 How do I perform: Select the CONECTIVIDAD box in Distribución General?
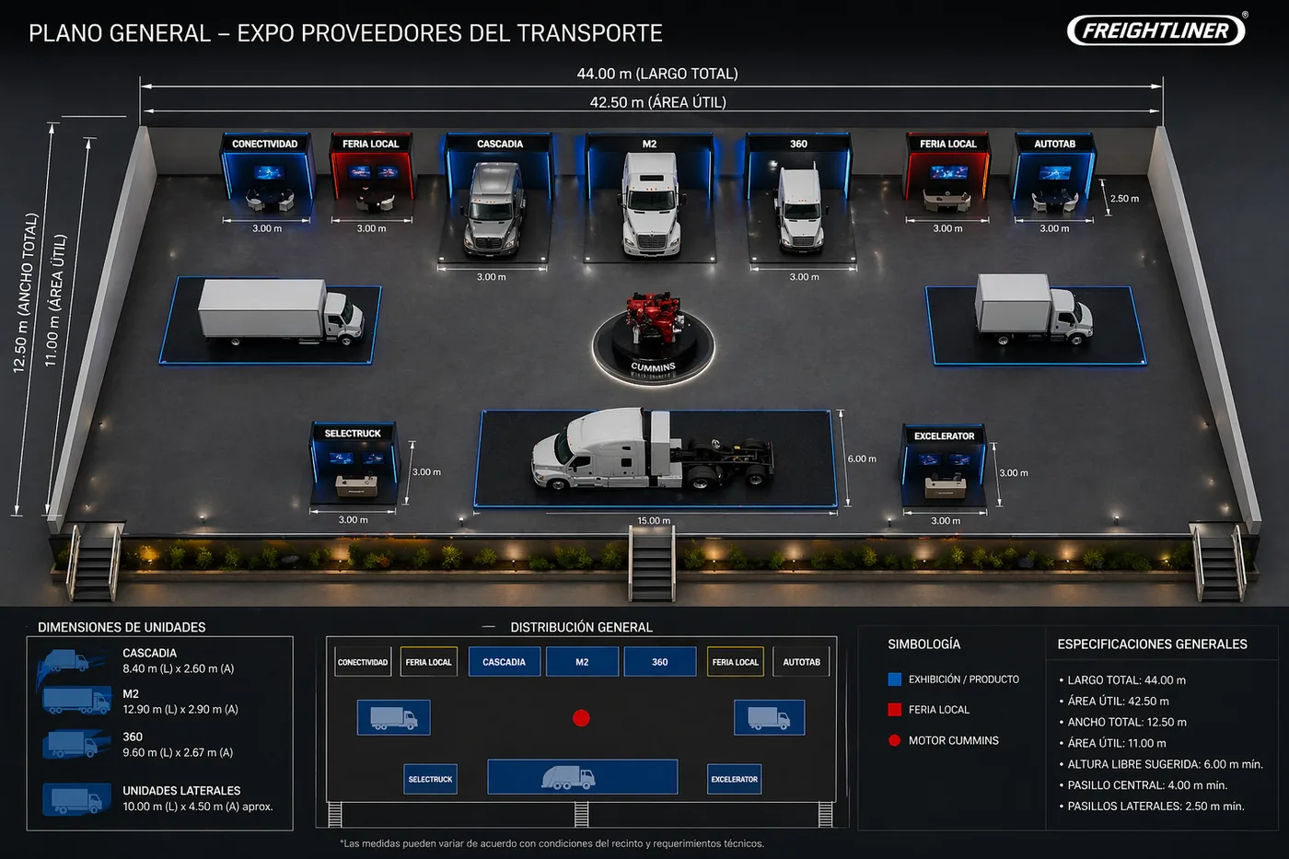pyautogui.click(x=363, y=662)
